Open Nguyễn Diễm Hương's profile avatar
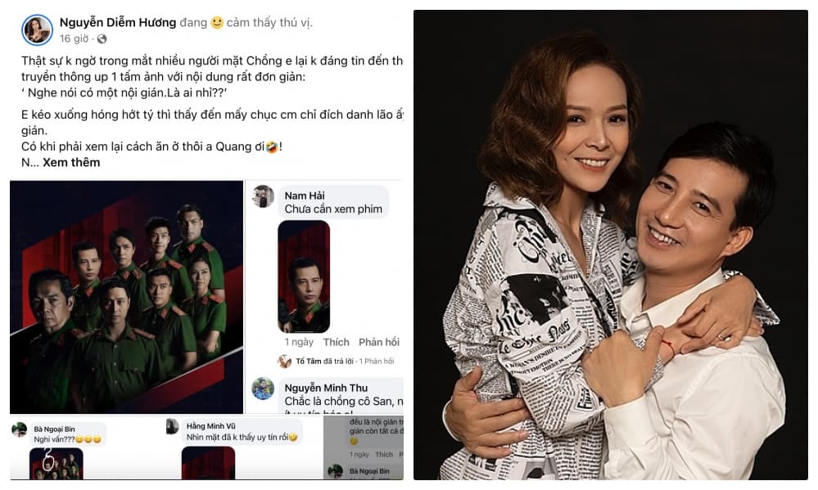 pos(38,30)
